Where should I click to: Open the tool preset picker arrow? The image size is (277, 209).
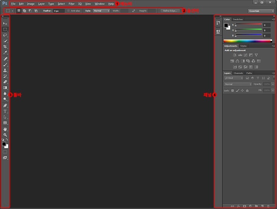[12, 11]
